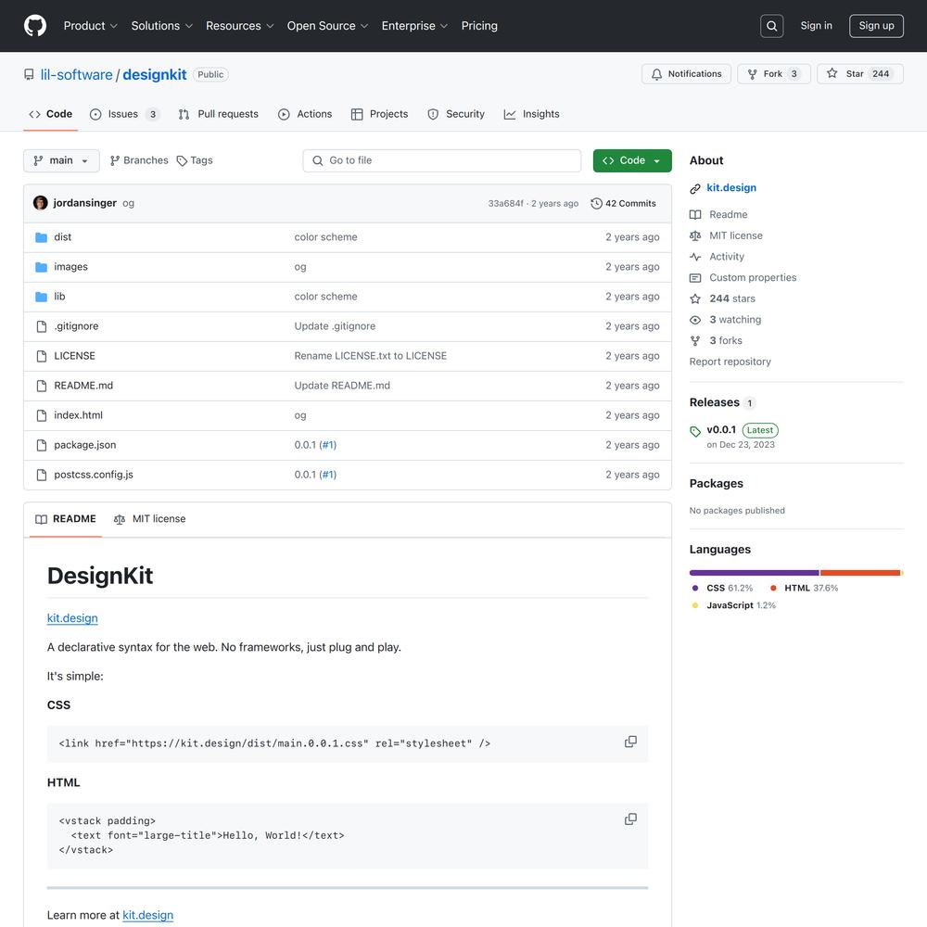The height and width of the screenshot is (927, 927).
Task: Click the fork icon beside 3 forks
Action: tap(695, 340)
